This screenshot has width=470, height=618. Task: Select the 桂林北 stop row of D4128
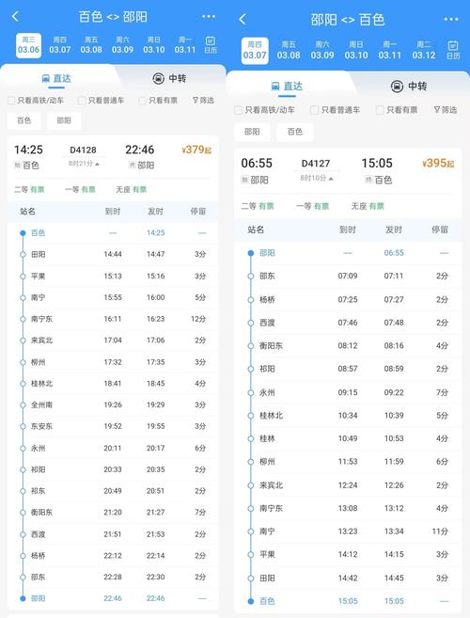(x=113, y=383)
